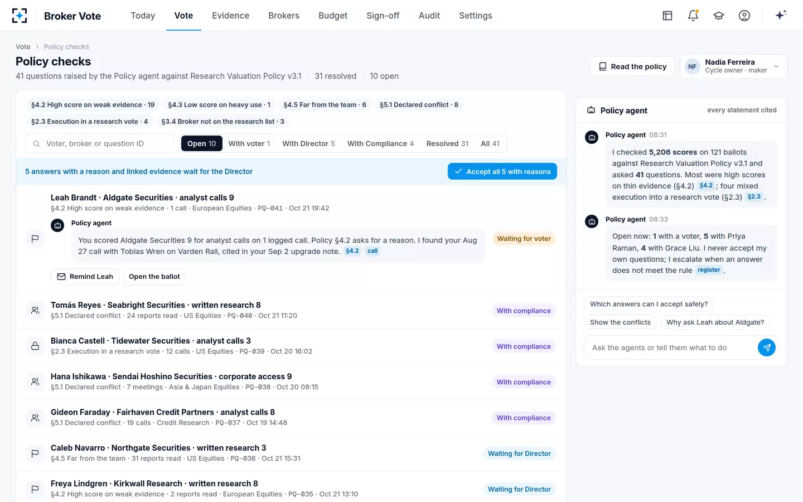
Task: Switch to the Evidence tab
Action: click(x=230, y=16)
